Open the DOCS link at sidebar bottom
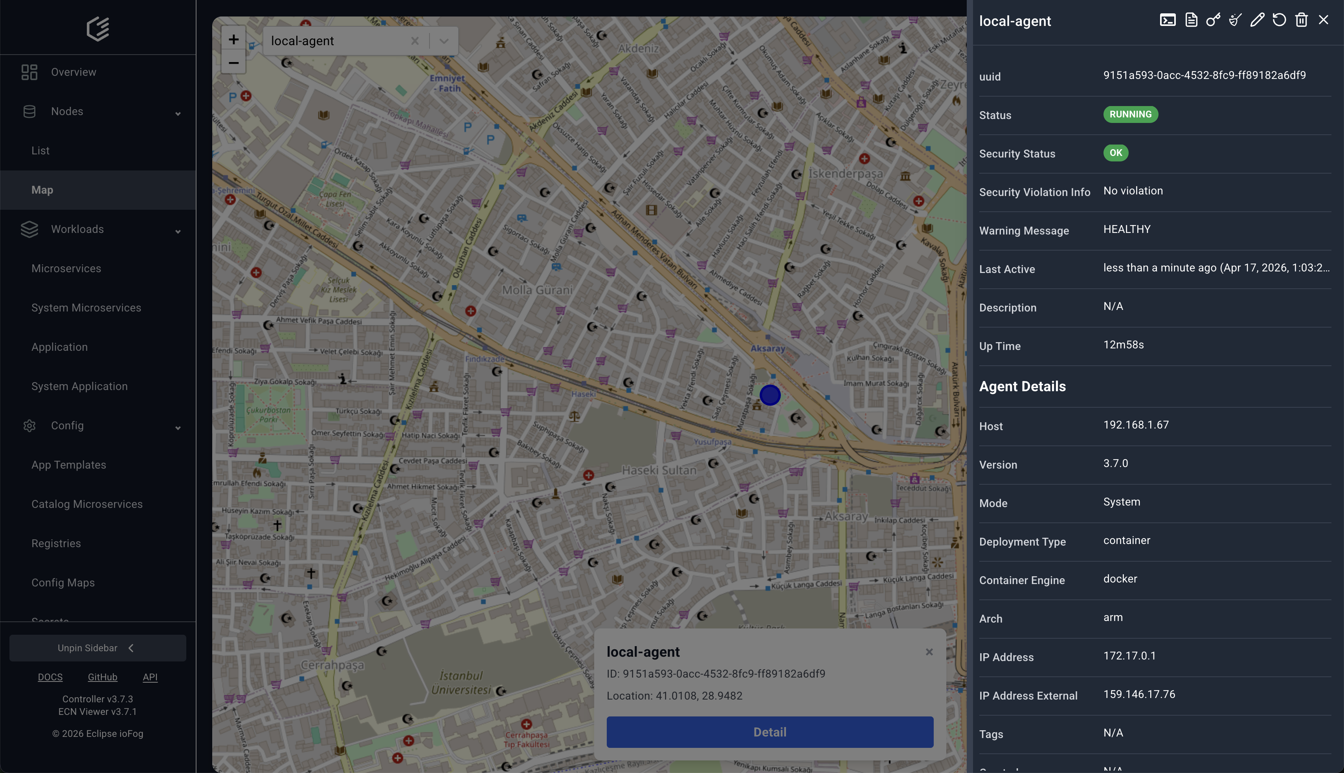1344x773 pixels. (x=50, y=676)
